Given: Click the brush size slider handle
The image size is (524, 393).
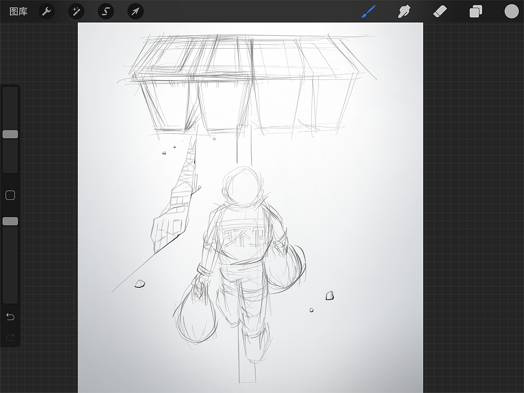Looking at the screenshot, I should coord(10,134).
